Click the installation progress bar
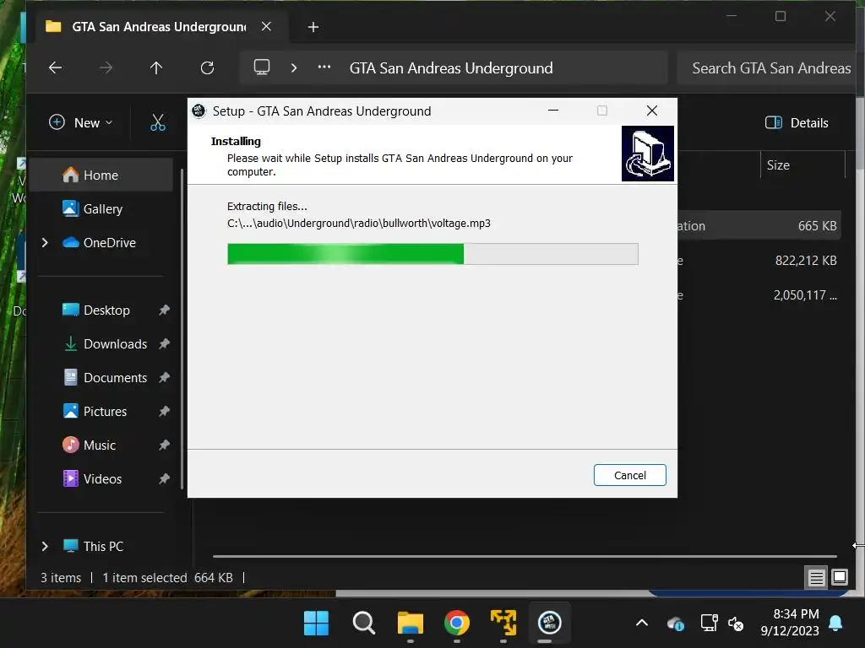The height and width of the screenshot is (648, 865). (432, 254)
